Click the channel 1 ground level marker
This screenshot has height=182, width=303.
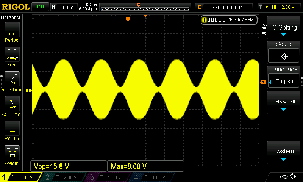(29, 90)
